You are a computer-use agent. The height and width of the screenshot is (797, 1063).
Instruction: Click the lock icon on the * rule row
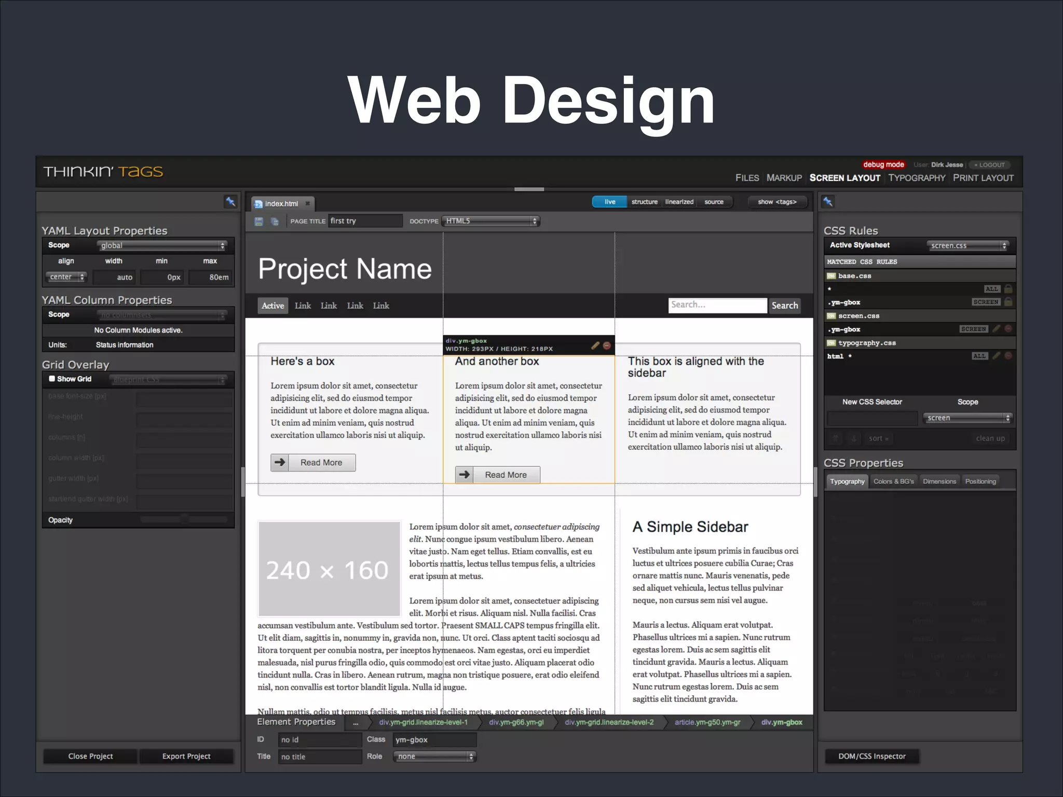click(1008, 289)
